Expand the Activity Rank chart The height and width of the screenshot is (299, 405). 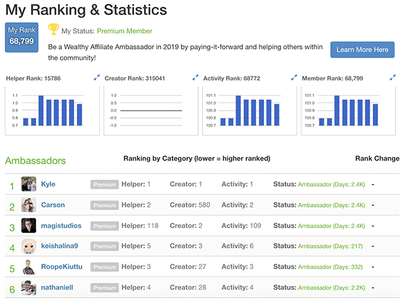click(294, 77)
